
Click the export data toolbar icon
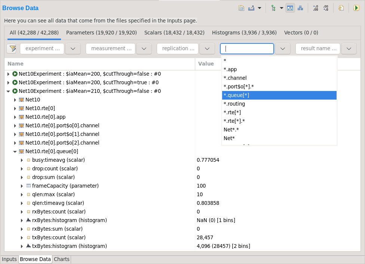tap(251, 8)
